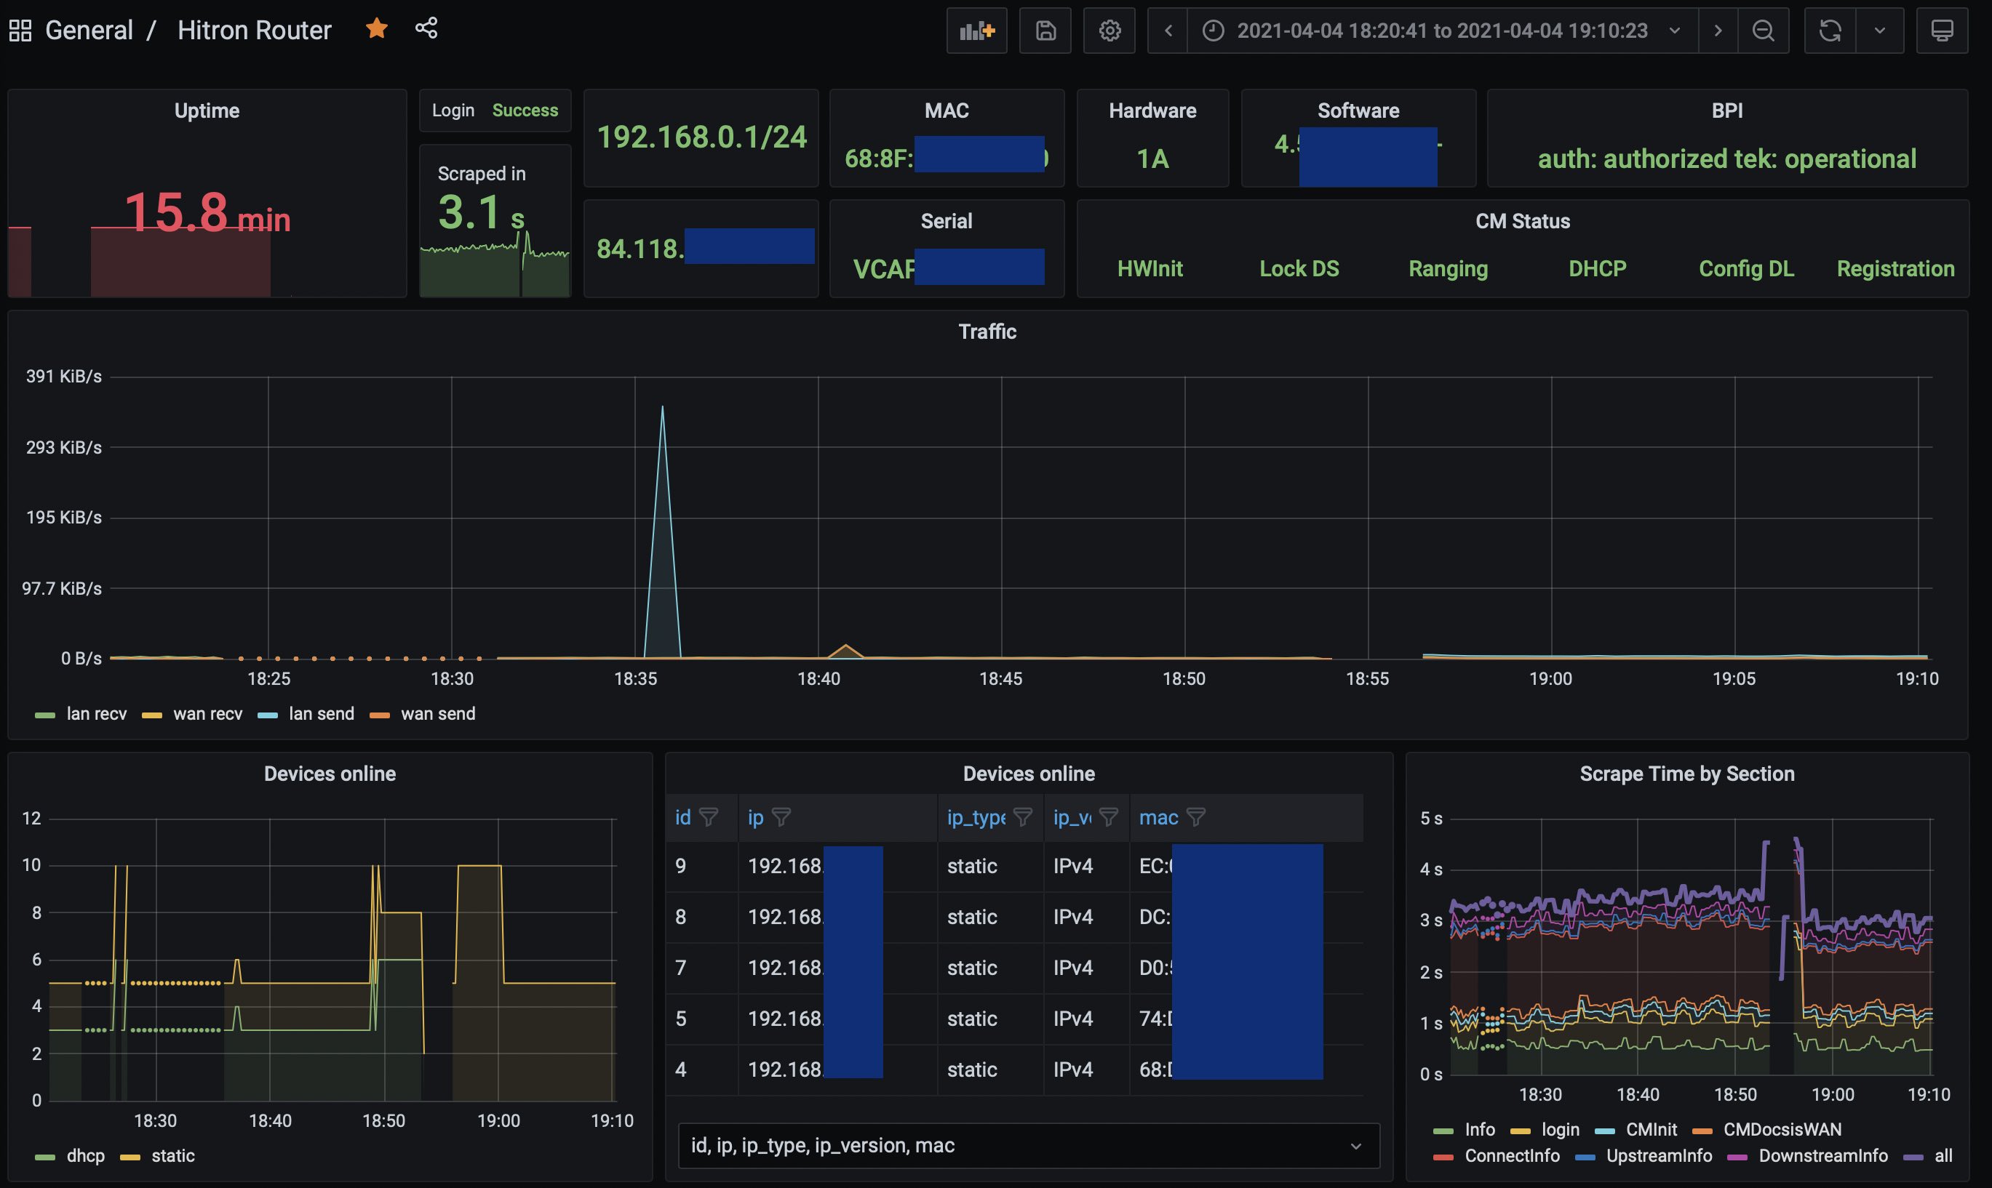Image resolution: width=1992 pixels, height=1188 pixels.
Task: Add a new panel to dashboard
Action: pos(976,31)
